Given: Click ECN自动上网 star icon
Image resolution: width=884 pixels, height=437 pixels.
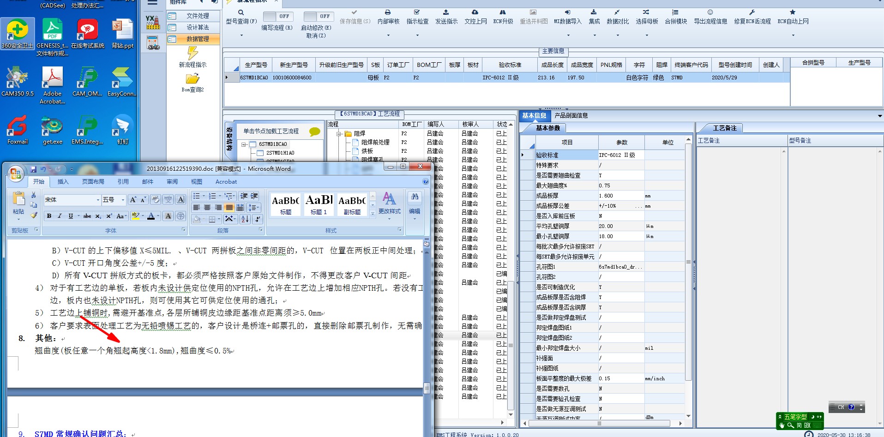Looking at the screenshot, I should (793, 12).
